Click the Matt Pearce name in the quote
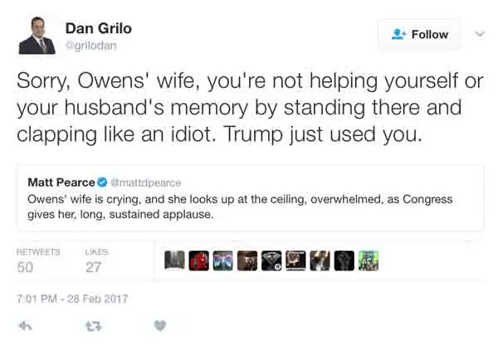Viewport: 498px width, 351px height. point(61,183)
